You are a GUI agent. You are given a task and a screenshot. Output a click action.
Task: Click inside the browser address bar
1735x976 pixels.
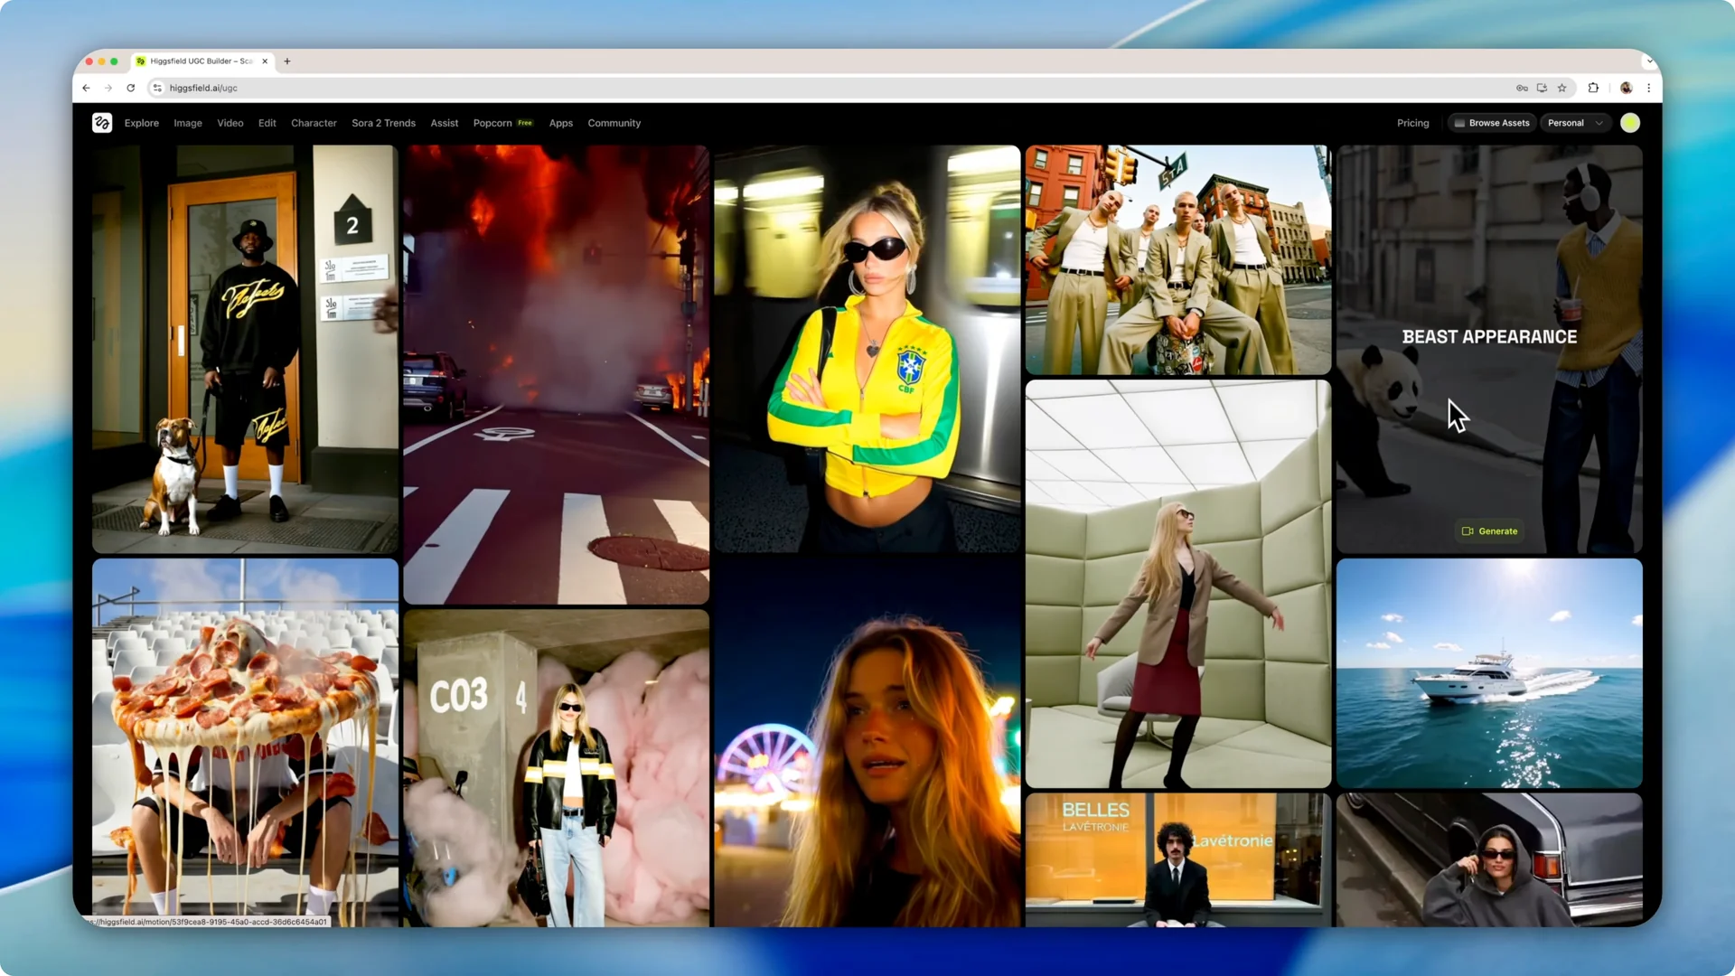click(x=361, y=88)
